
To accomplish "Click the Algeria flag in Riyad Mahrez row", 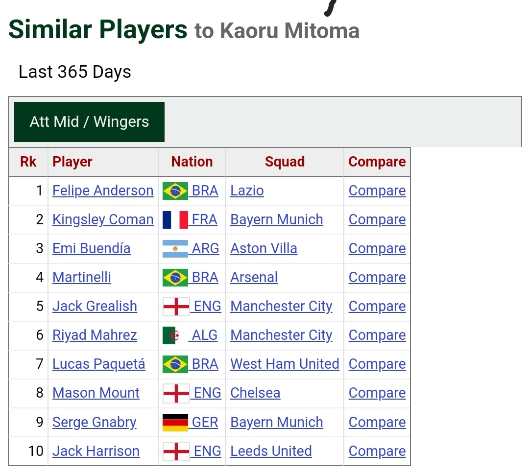I will (175, 335).
